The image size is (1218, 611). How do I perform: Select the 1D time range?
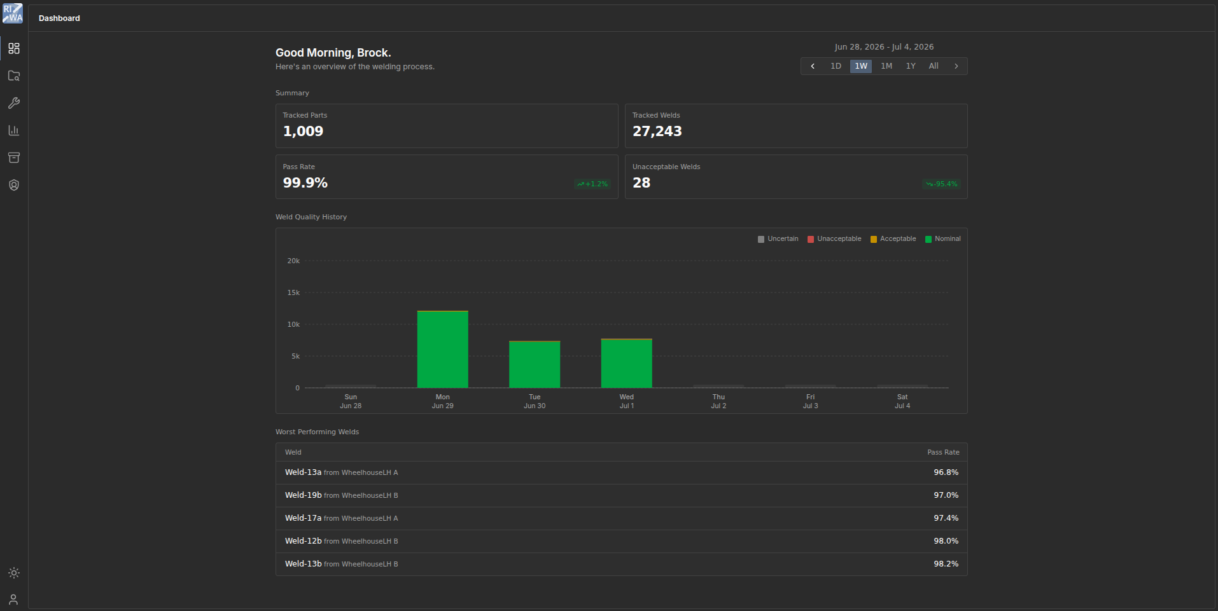coord(836,66)
